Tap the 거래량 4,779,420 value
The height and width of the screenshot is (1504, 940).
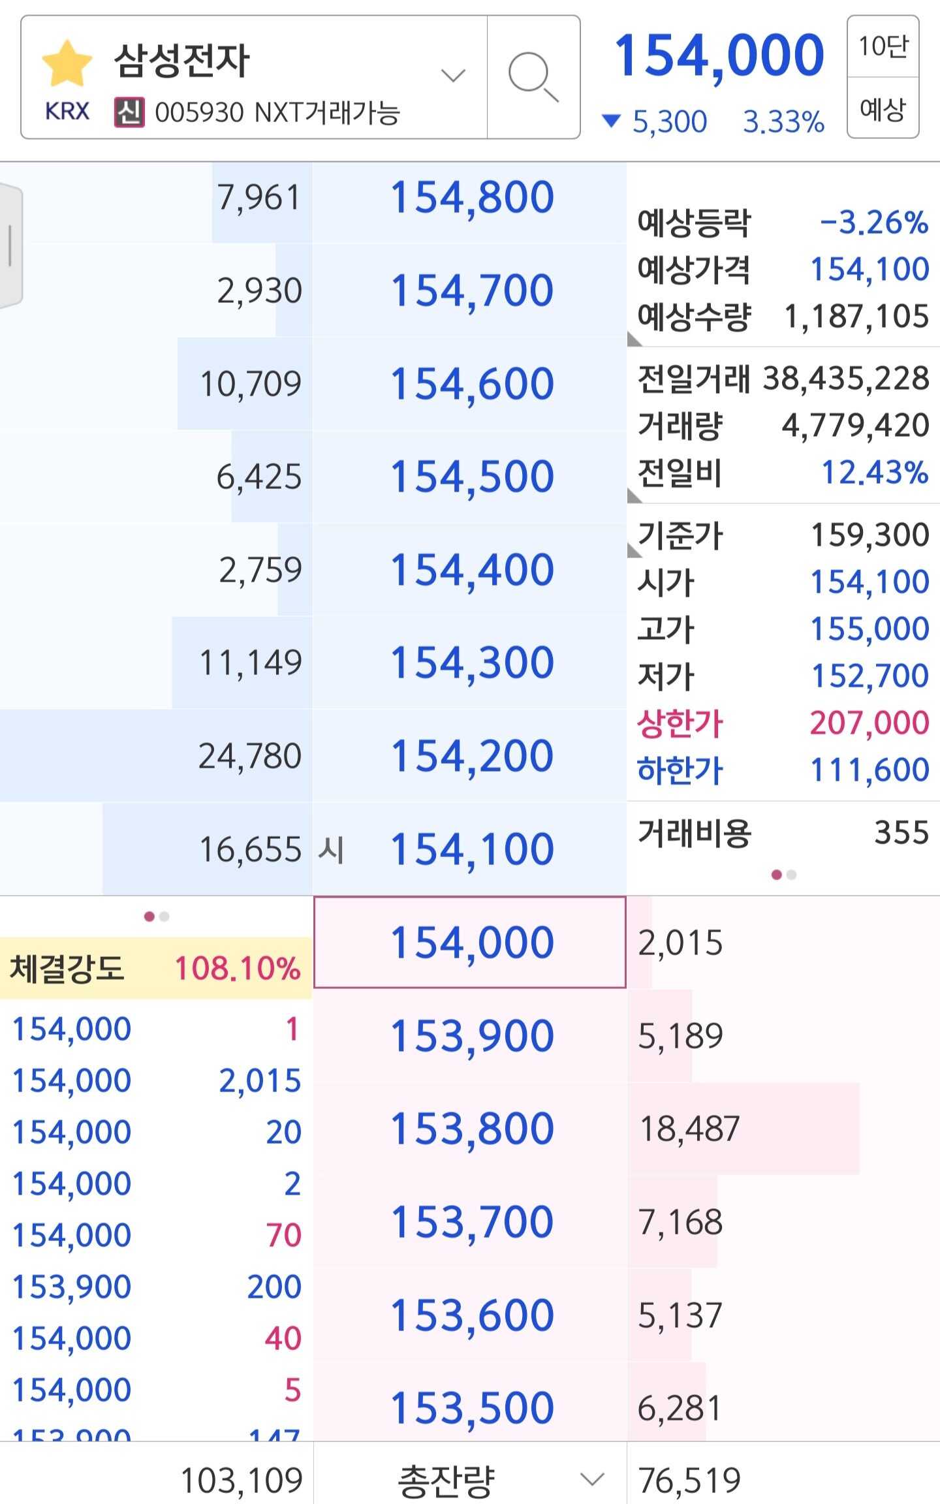pyautogui.click(x=855, y=426)
